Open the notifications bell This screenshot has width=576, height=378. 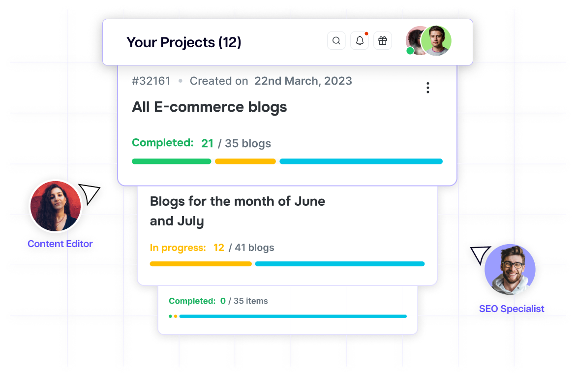pyautogui.click(x=360, y=41)
